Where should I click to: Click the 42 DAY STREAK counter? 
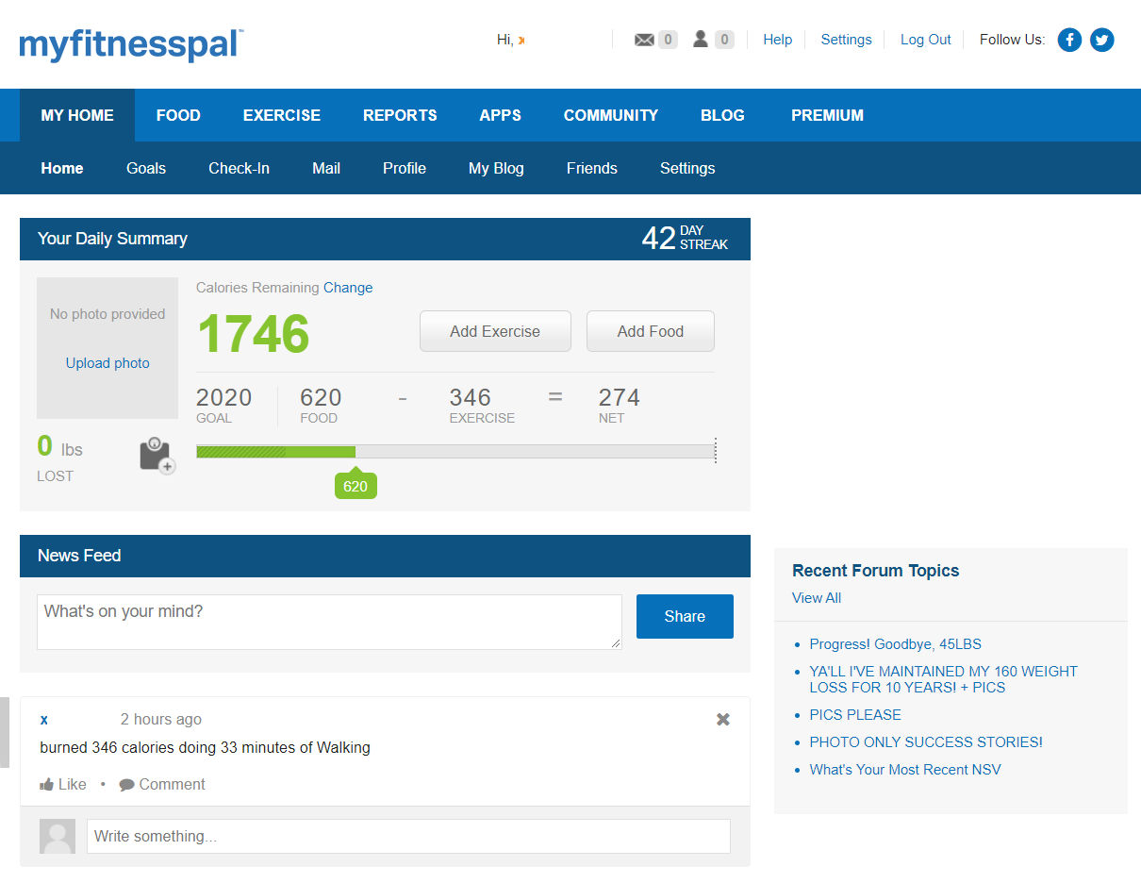click(x=686, y=238)
